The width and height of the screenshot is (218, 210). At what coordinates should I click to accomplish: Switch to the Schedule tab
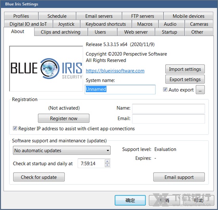click(57, 16)
